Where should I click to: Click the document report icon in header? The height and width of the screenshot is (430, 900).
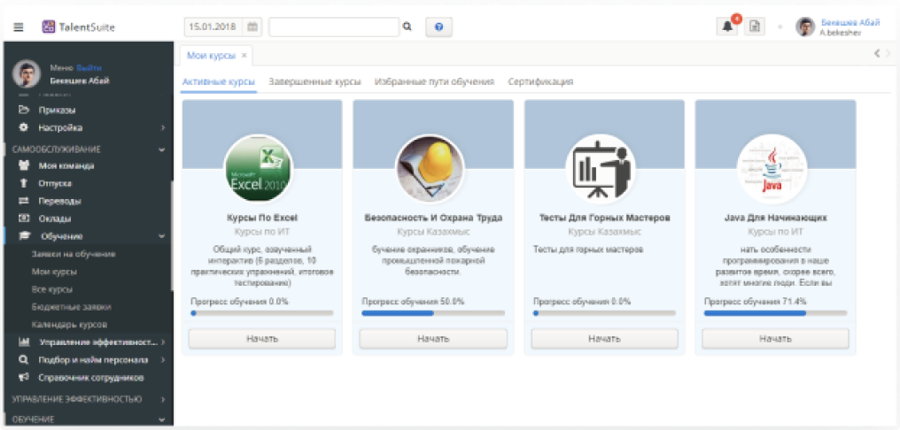755,27
